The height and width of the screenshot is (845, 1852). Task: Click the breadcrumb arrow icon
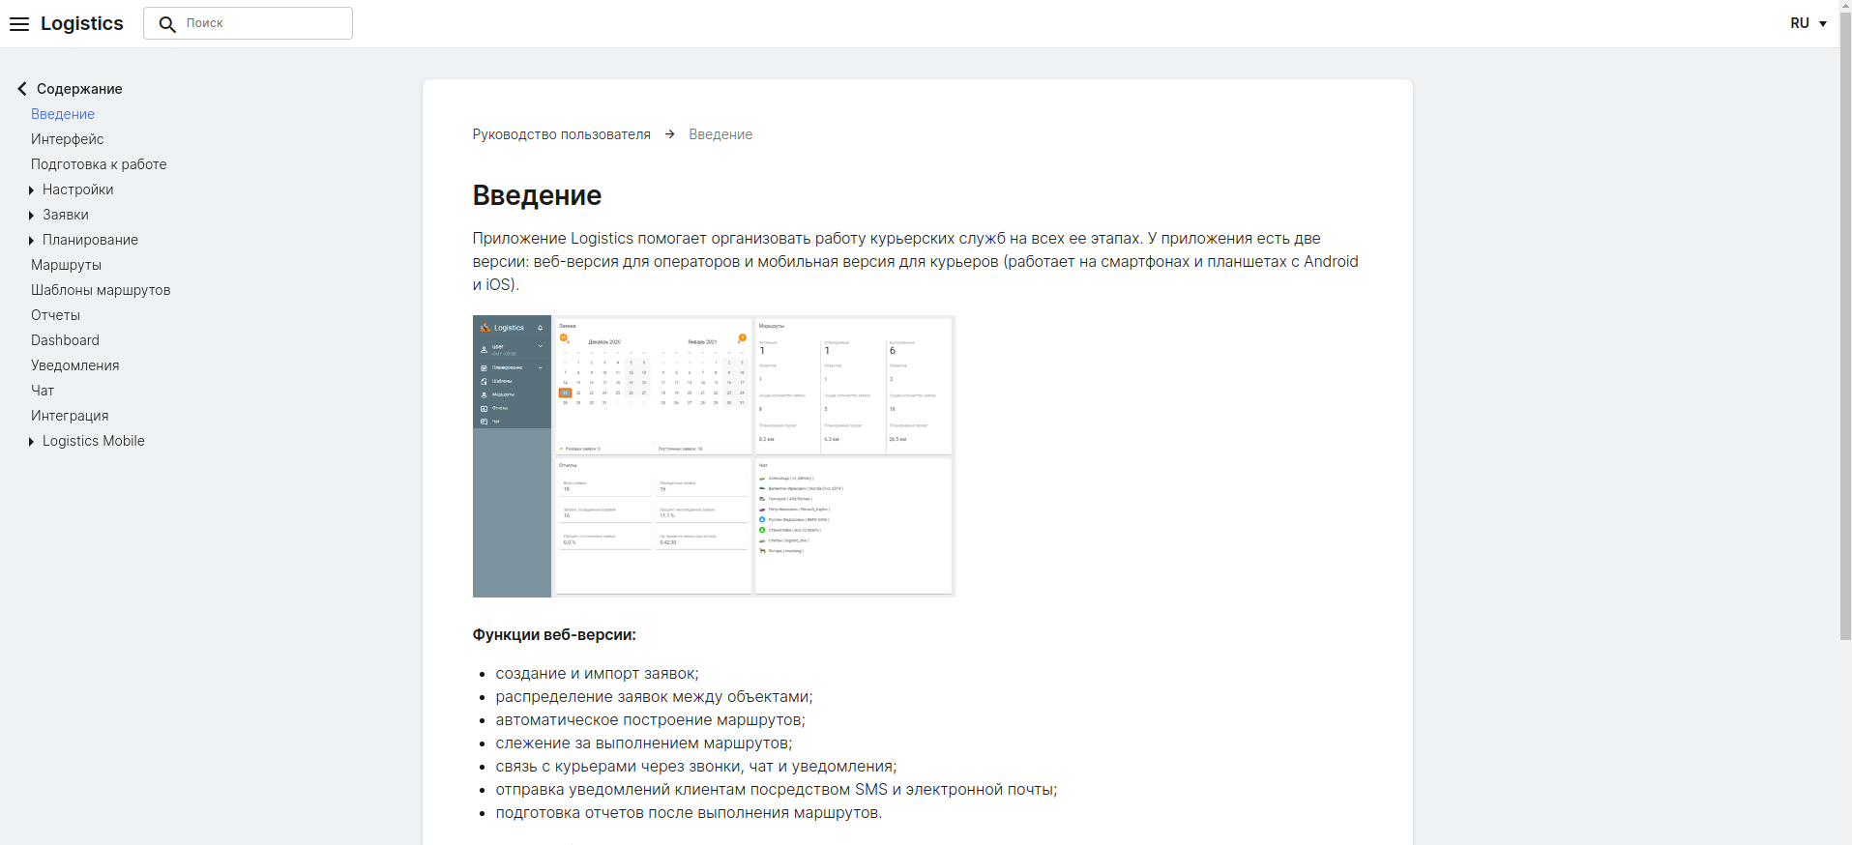(x=669, y=134)
